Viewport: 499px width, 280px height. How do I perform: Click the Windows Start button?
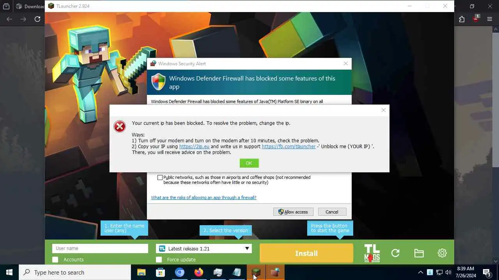pyautogui.click(x=9, y=272)
